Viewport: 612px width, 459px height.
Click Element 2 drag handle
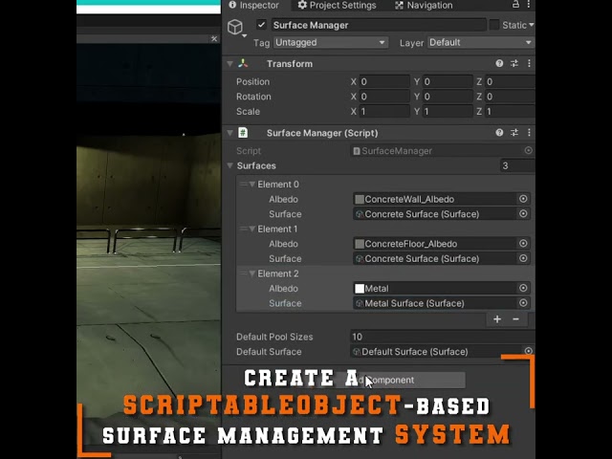point(243,273)
